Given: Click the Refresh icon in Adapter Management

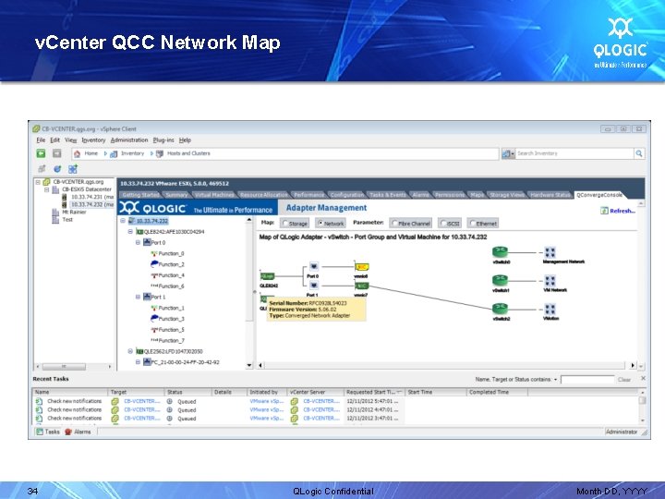Looking at the screenshot, I should click(x=604, y=211).
